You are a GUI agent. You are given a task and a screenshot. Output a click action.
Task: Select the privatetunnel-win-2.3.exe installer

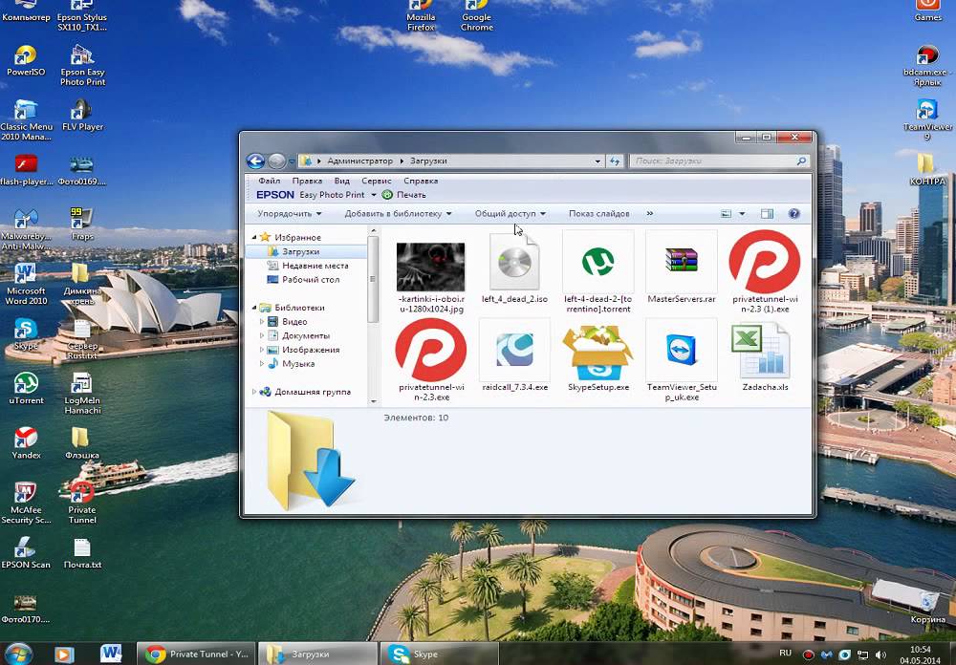430,359
